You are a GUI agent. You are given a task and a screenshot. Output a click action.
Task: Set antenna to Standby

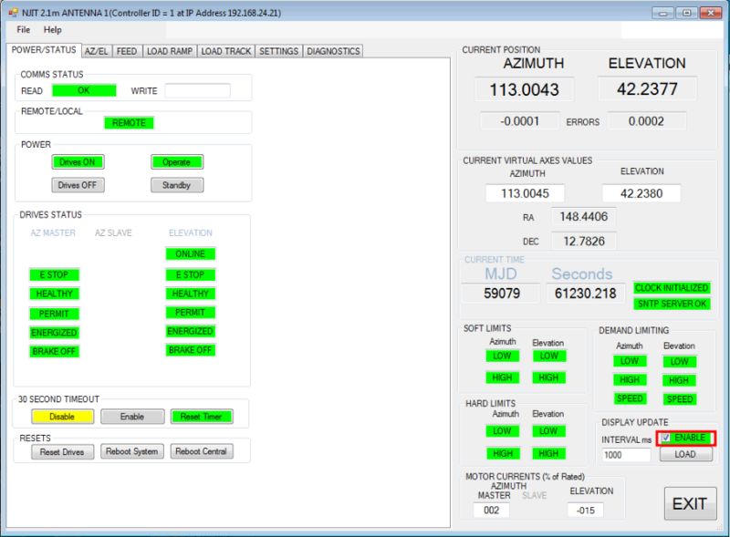(x=177, y=185)
